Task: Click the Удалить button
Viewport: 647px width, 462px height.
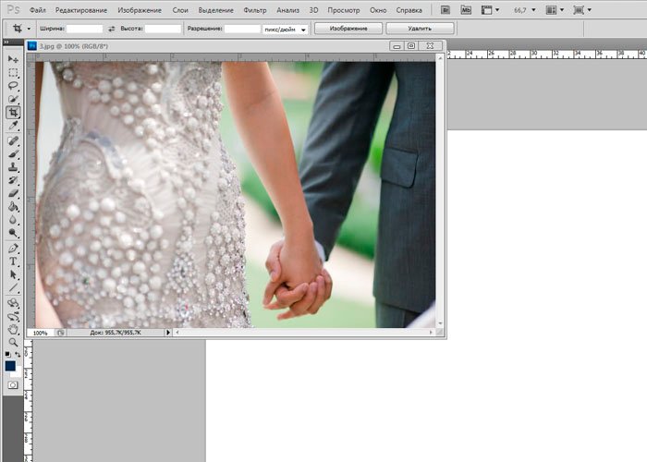Action: click(x=420, y=29)
